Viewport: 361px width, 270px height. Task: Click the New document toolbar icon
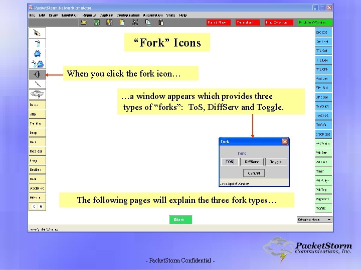(122, 22)
